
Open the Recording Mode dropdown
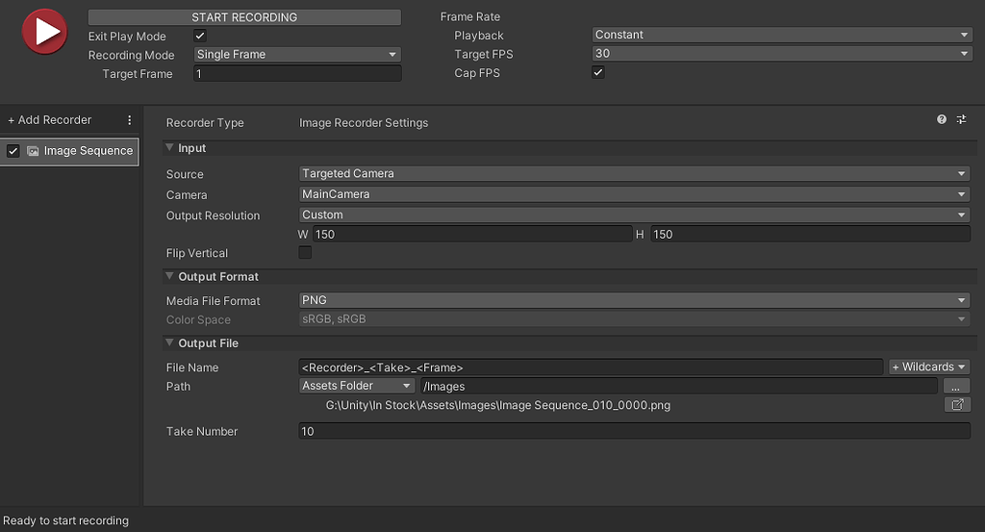[297, 55]
